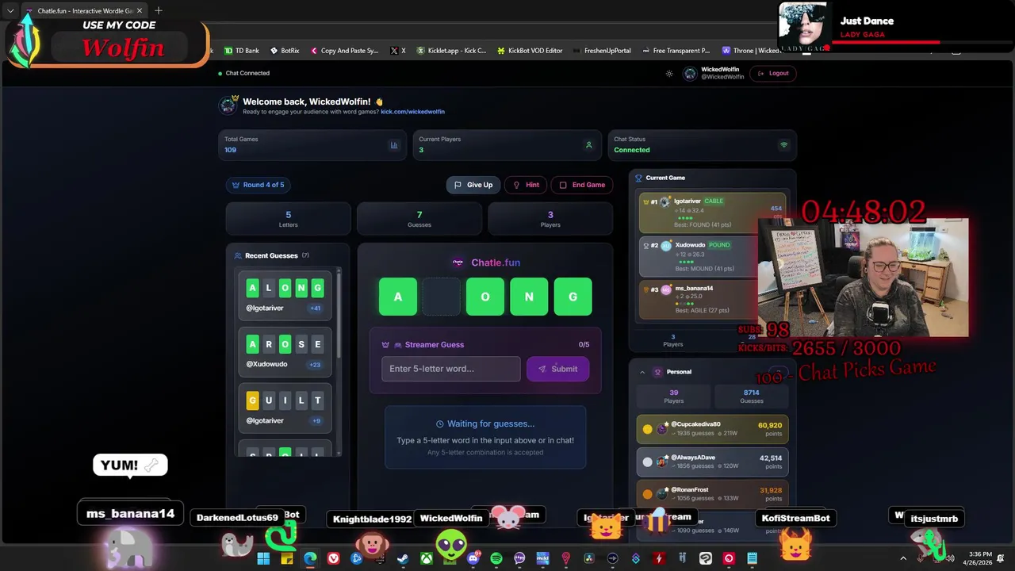This screenshot has height=571, width=1015.
Task: Click the End Game button
Action: pos(582,185)
